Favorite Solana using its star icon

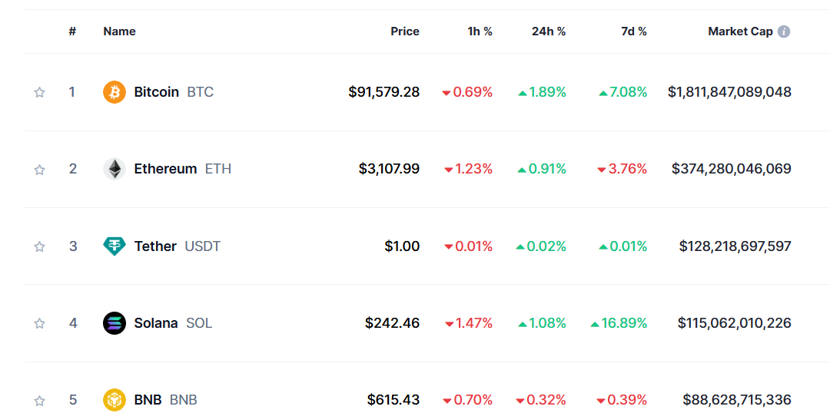39,323
